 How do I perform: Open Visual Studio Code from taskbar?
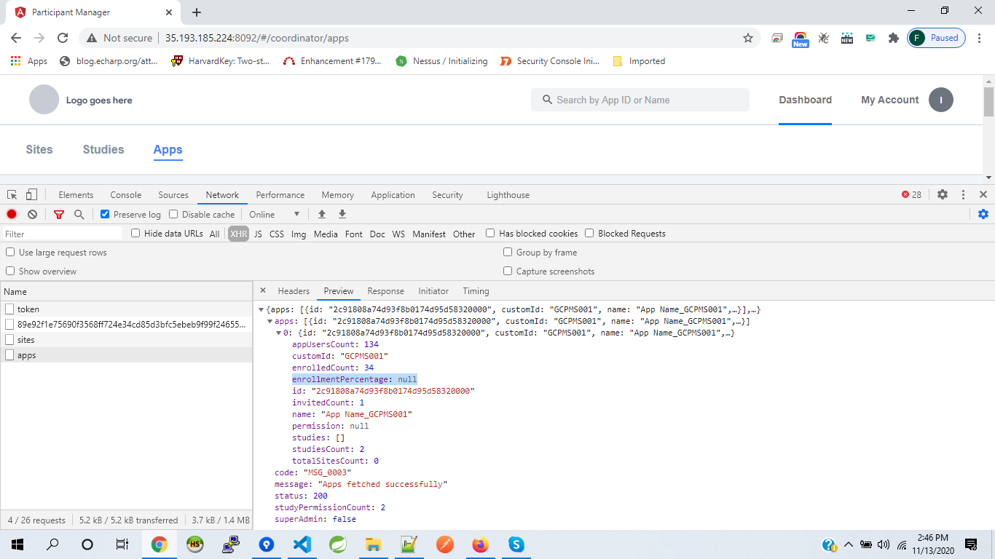point(302,544)
